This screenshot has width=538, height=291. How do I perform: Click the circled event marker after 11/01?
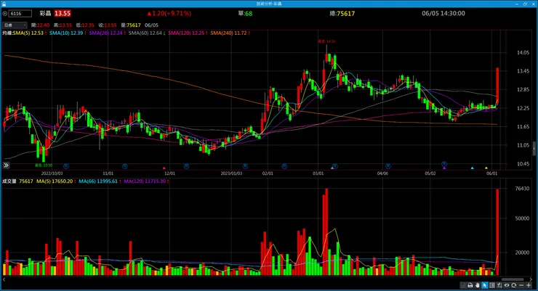click(x=125, y=166)
